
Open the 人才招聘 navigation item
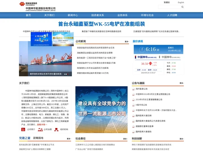(172, 15)
